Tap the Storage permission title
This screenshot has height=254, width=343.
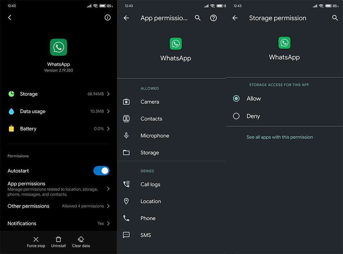pyautogui.click(x=278, y=18)
